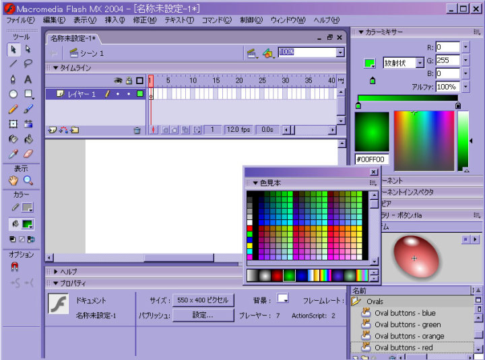485x360 pixels.
Task: Click the Center Frame button in timeline
Action: tap(153, 130)
